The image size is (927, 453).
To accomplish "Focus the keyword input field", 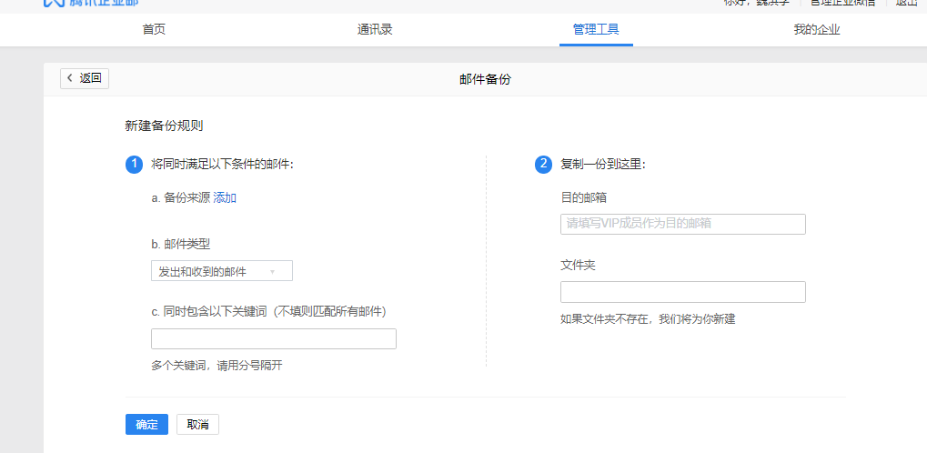I will (x=273, y=339).
